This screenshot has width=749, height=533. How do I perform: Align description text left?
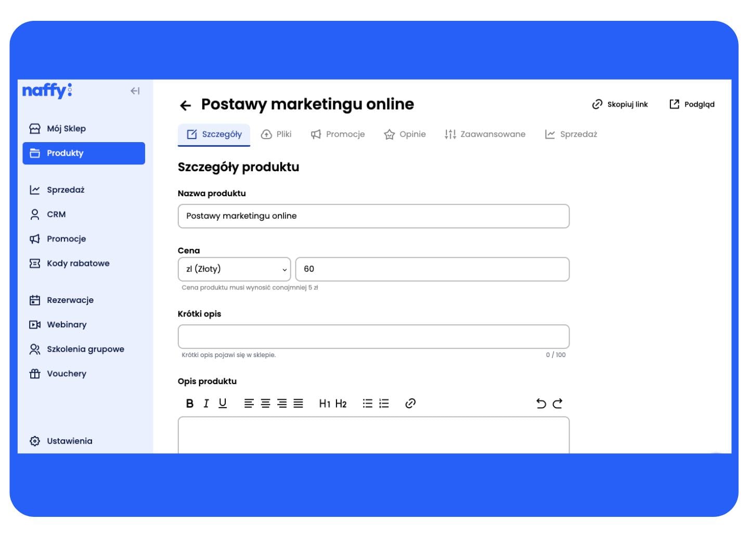(x=249, y=403)
